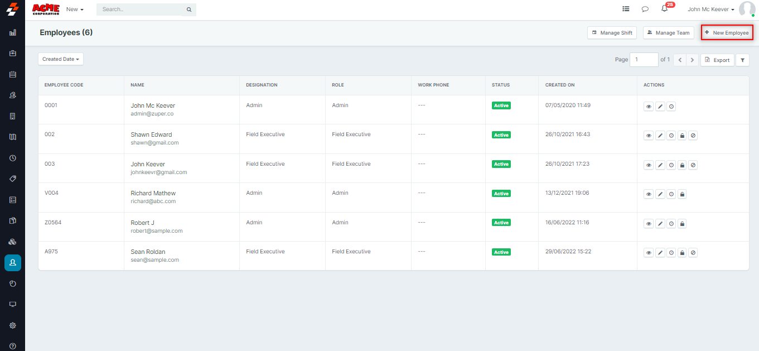The height and width of the screenshot is (351, 759).
Task: Click the edit pencil for Shawn Edward
Action: (660, 136)
